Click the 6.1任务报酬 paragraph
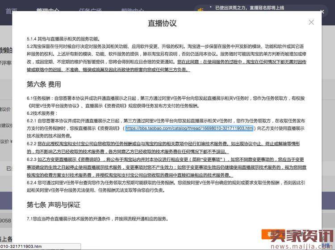Screen dimensions: 335x250 pyautogui.click(x=166, y=102)
